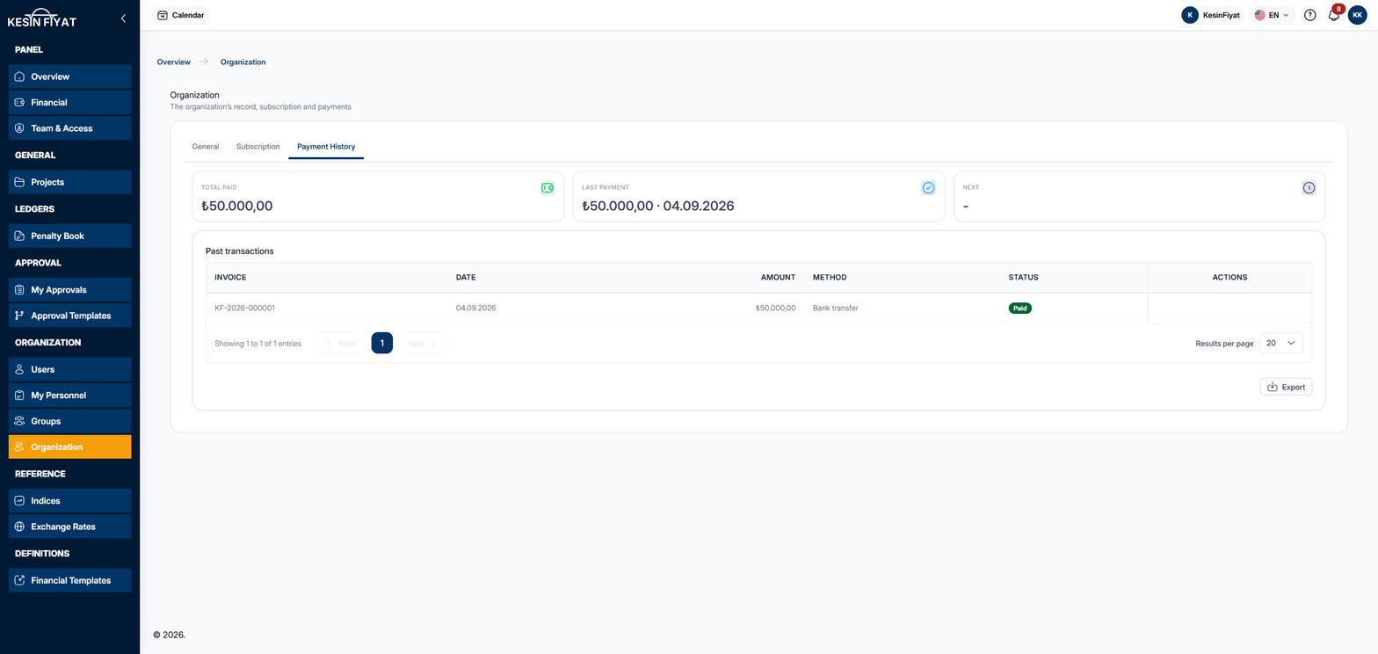Switch to the Subscription tab
The height and width of the screenshot is (654, 1378).
(x=257, y=147)
